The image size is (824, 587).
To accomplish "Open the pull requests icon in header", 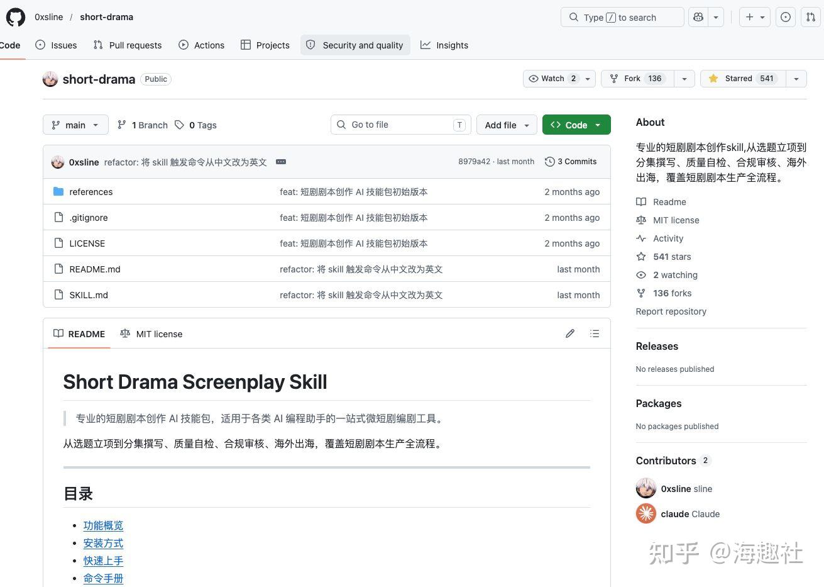I will click(x=811, y=17).
